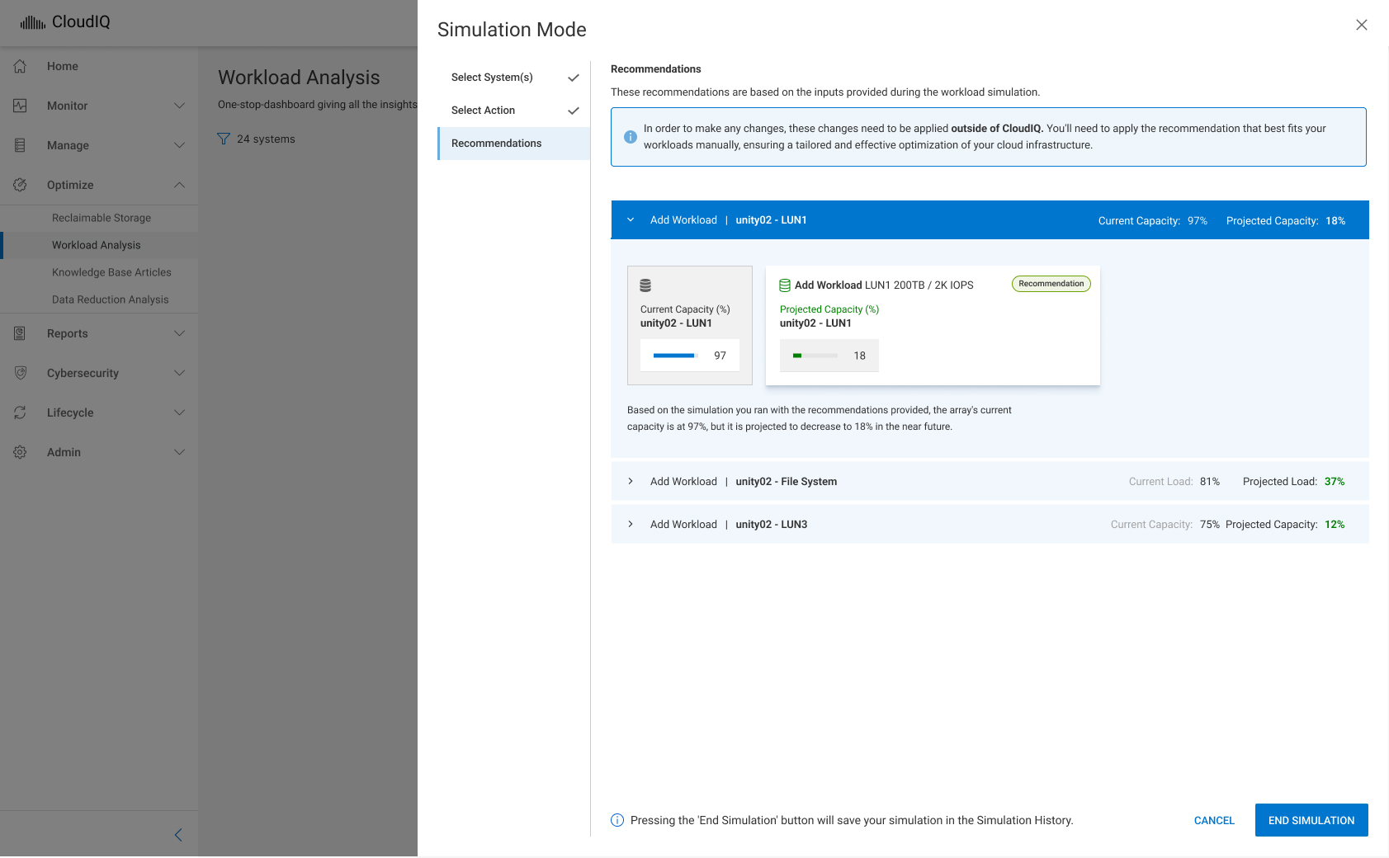Click the checkmark next to Select System(s)
The height and width of the screenshot is (858, 1389).
point(574,78)
